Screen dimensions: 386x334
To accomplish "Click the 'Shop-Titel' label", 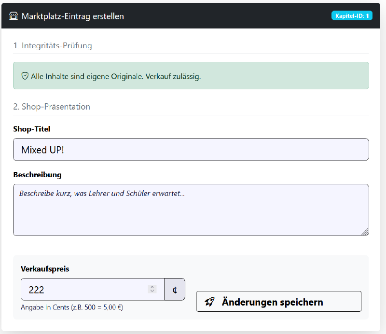I will click(x=32, y=129).
